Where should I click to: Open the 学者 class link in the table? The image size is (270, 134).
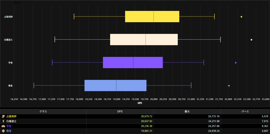(x=9, y=126)
